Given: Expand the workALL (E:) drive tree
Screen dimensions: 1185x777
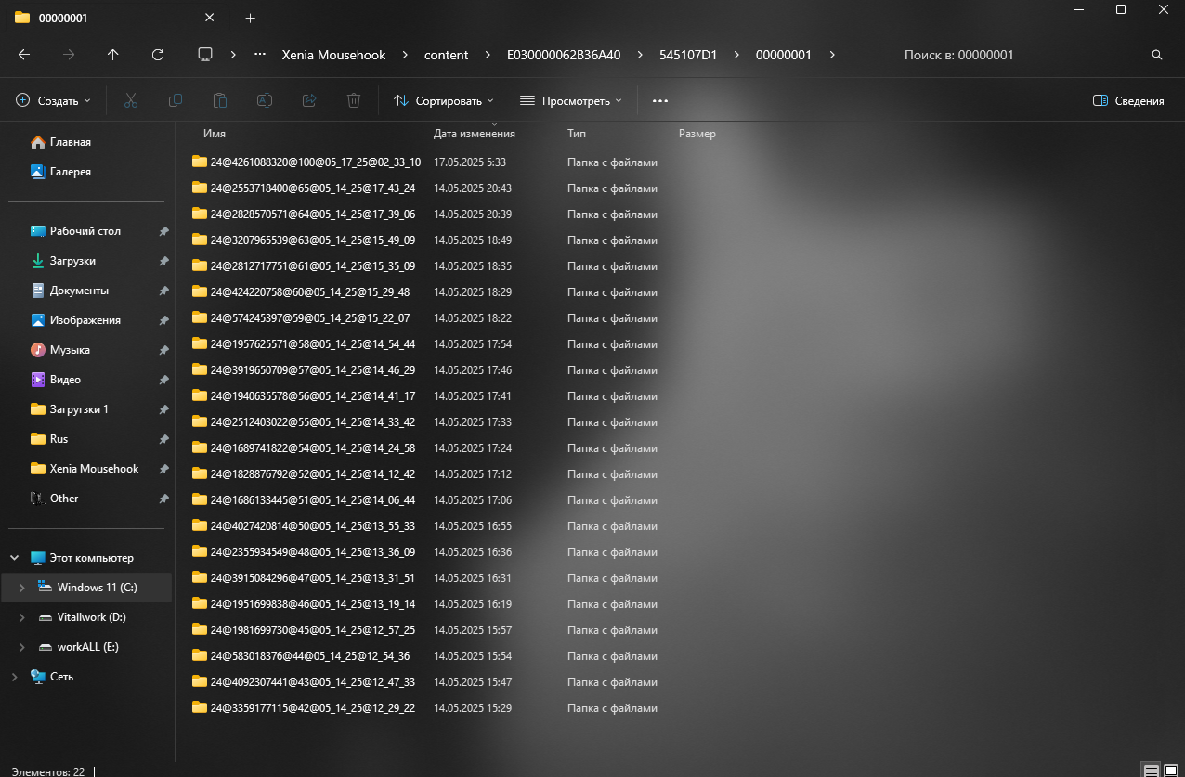Looking at the screenshot, I should tap(22, 647).
